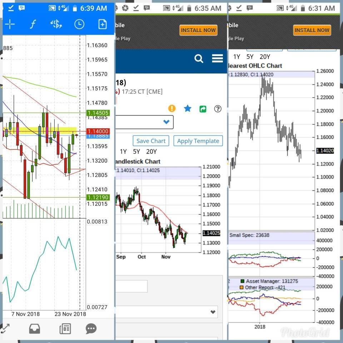Open the chat bubble messages icon
The width and height of the screenshot is (343, 343).
91,329
